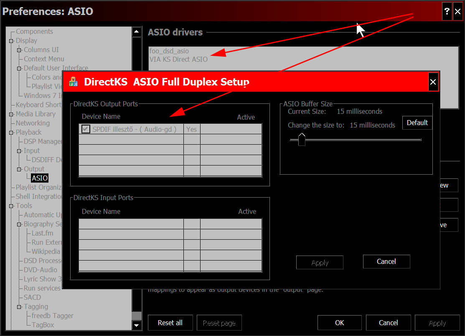Click Apply in the Preferences window
465x336 pixels.
coord(437,323)
